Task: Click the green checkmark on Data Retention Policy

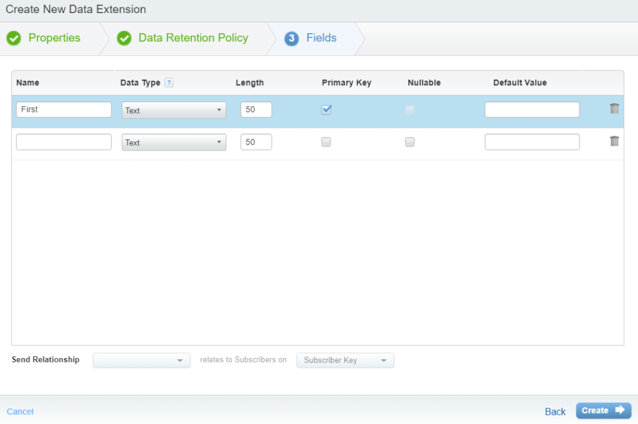Action: click(x=124, y=38)
